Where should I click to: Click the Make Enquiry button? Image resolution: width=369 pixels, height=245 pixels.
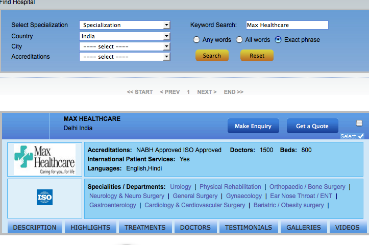point(253,126)
